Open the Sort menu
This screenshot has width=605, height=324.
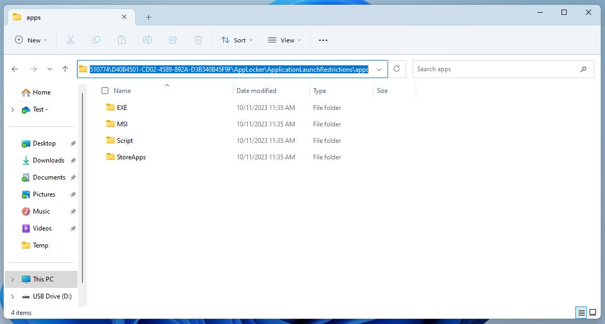(x=237, y=40)
